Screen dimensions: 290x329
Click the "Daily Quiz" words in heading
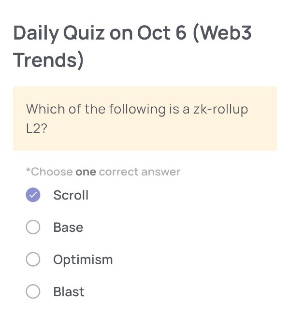click(58, 33)
